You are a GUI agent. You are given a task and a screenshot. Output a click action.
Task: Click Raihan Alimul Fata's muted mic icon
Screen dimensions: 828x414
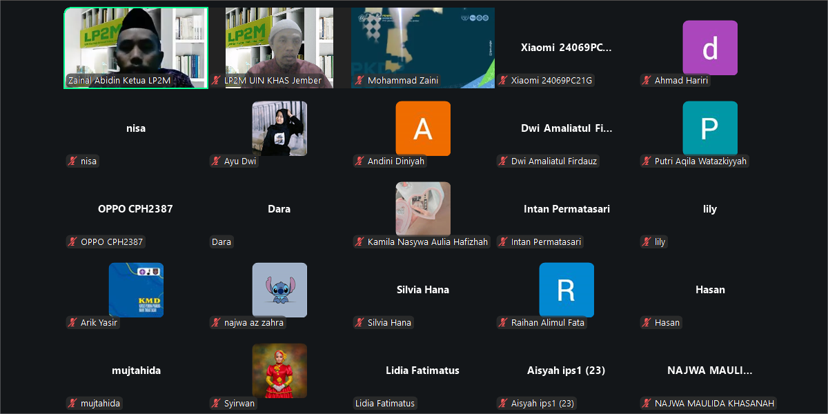[504, 323]
